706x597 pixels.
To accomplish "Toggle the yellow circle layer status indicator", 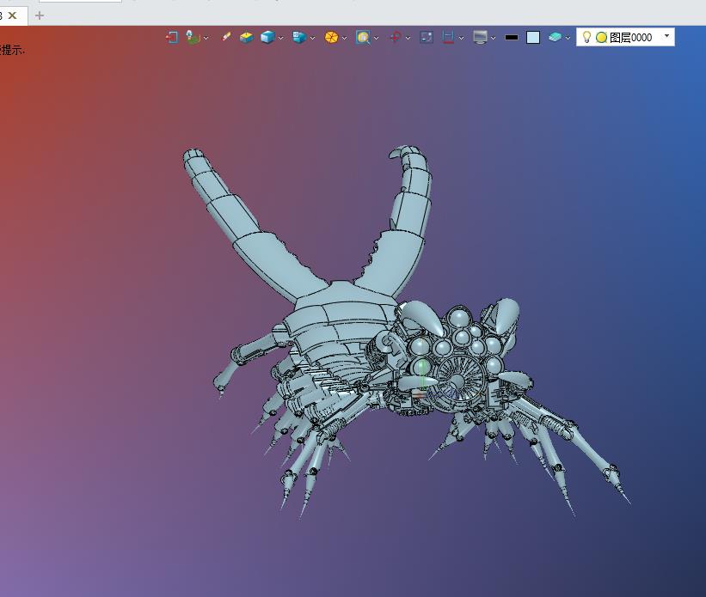I will point(601,38).
